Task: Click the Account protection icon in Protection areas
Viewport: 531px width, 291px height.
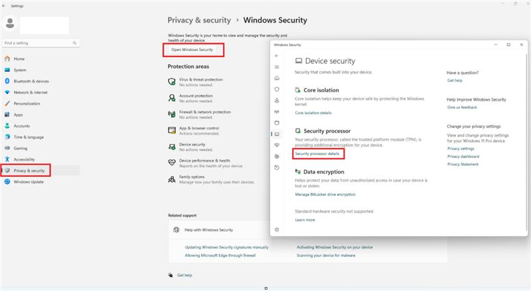Action: 172,98
